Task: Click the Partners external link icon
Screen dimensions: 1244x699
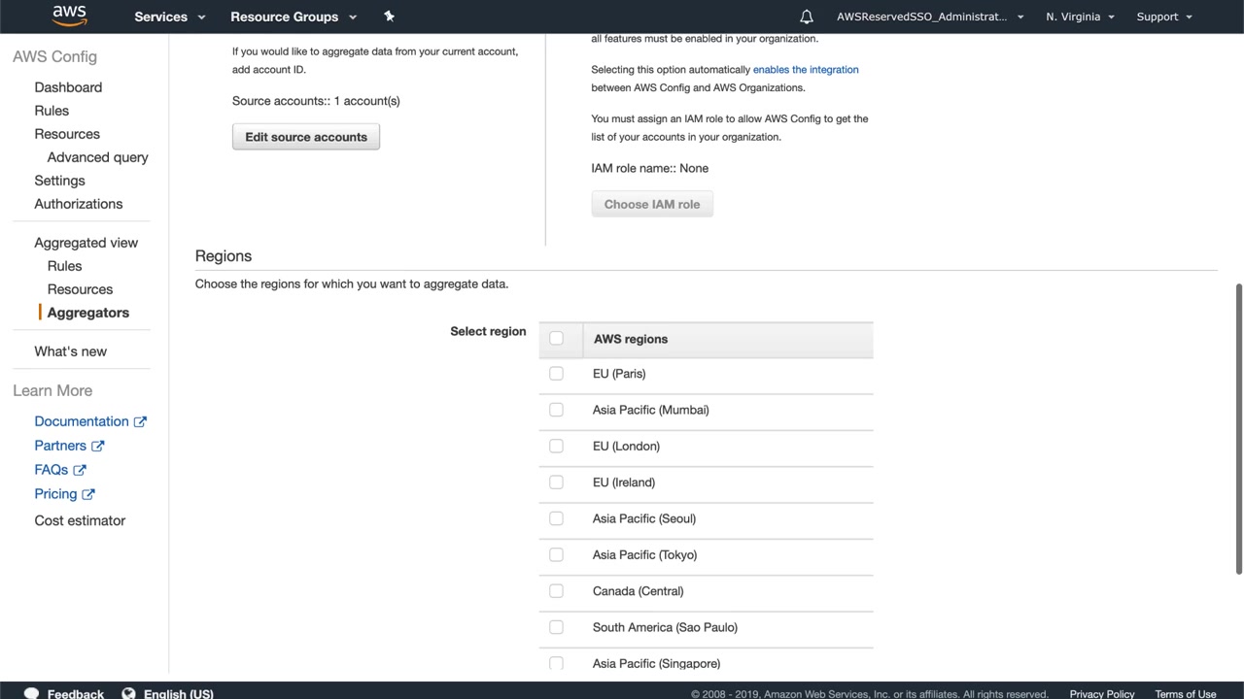Action: click(97, 446)
